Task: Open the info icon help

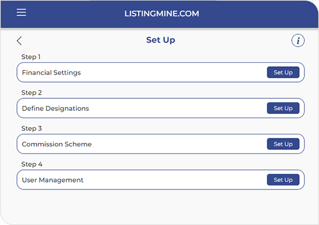Action: 298,40
